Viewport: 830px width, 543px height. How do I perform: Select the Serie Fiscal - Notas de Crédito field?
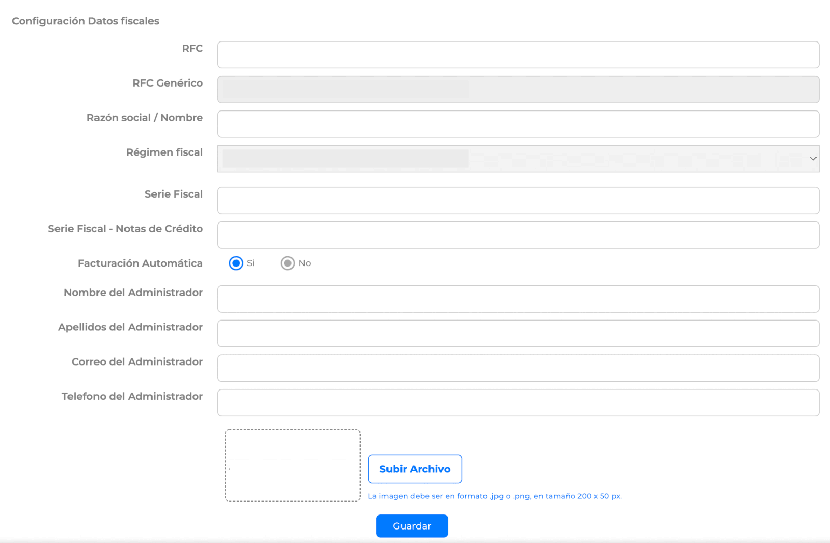(x=518, y=235)
